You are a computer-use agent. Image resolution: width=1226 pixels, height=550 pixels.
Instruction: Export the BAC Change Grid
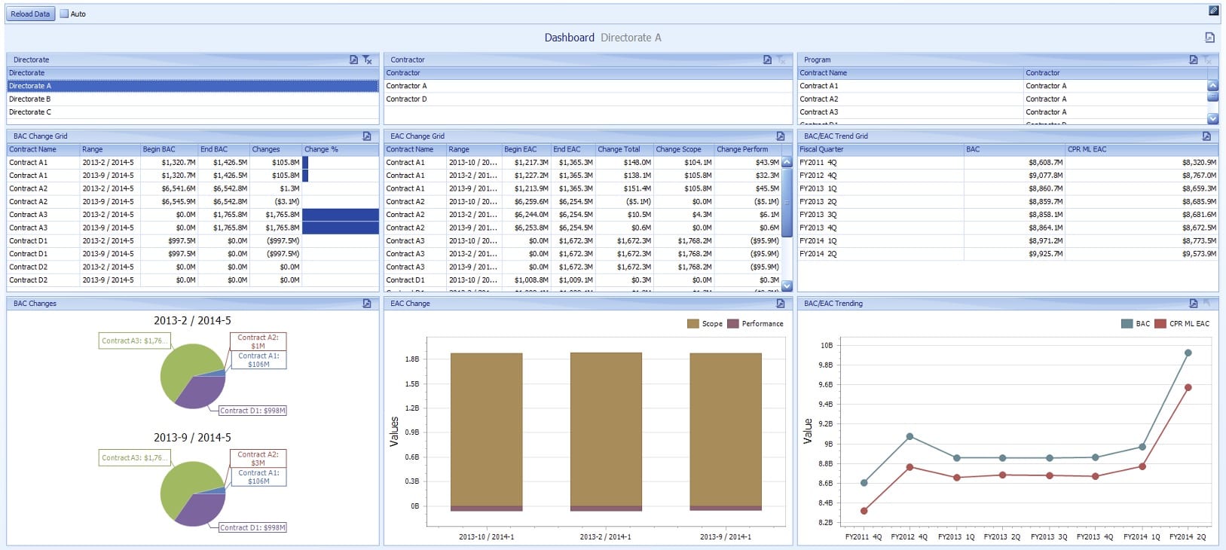point(367,136)
